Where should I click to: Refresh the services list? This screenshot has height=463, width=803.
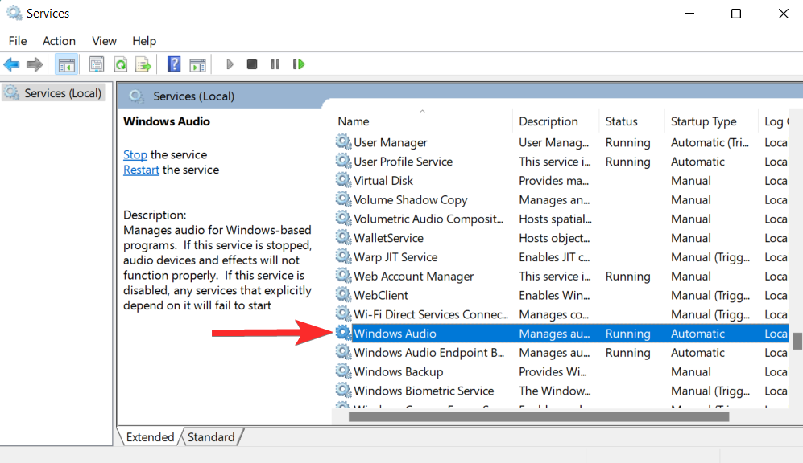click(x=118, y=64)
